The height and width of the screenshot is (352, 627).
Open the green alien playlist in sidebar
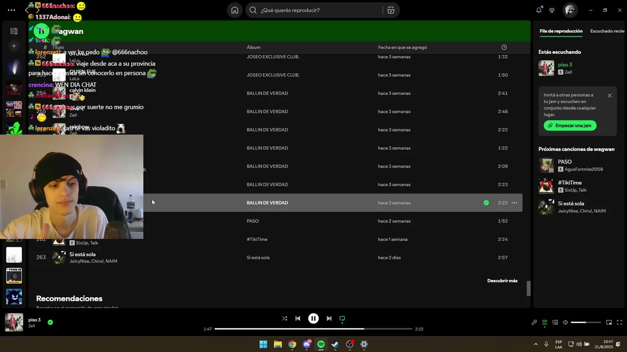pyautogui.click(x=14, y=130)
